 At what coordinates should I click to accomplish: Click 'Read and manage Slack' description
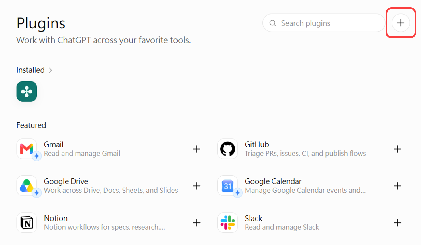(x=282, y=227)
